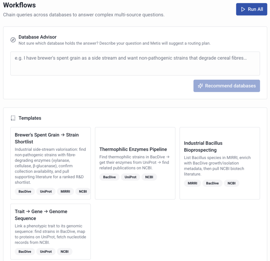Viewport: 270px width, 261px height.
Task: Open the Thermophilic Enzymes Pipeline template
Action: point(135,163)
